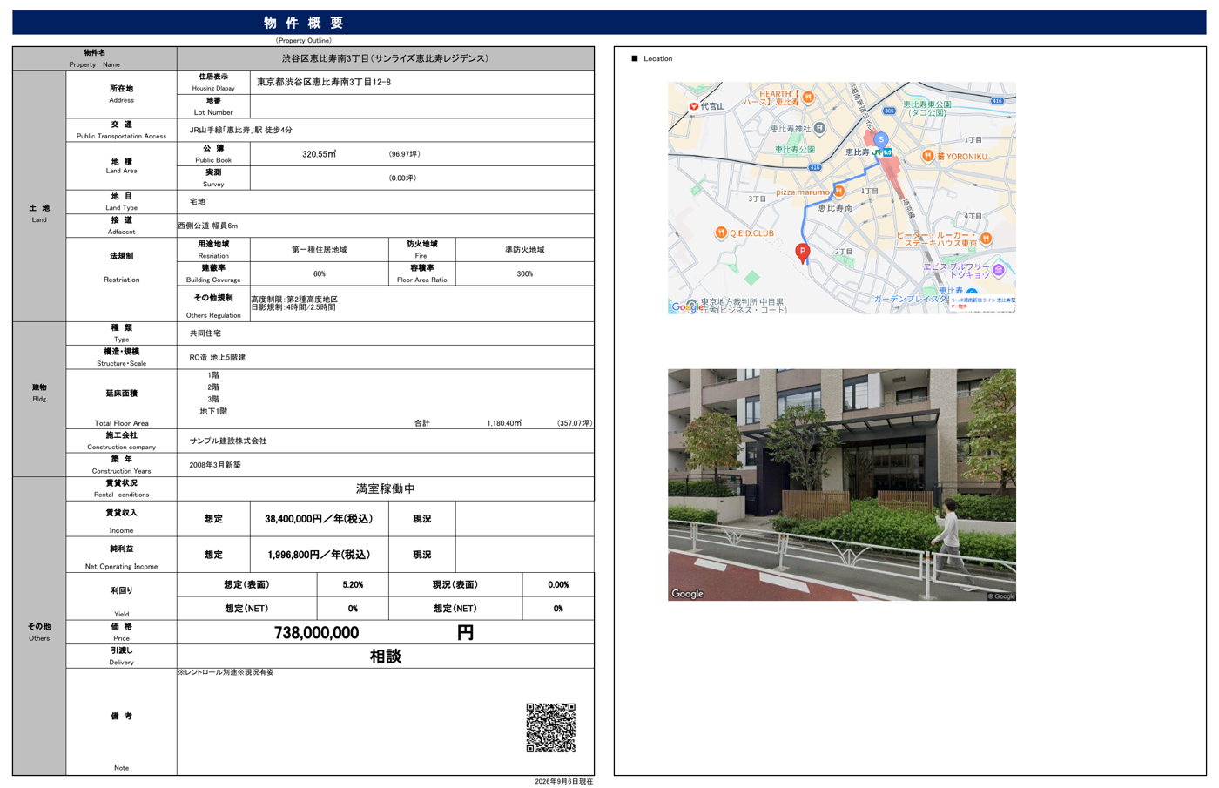The width and height of the screenshot is (1219, 788).
Task: Select the land type value 宅地
Action: pos(198,201)
